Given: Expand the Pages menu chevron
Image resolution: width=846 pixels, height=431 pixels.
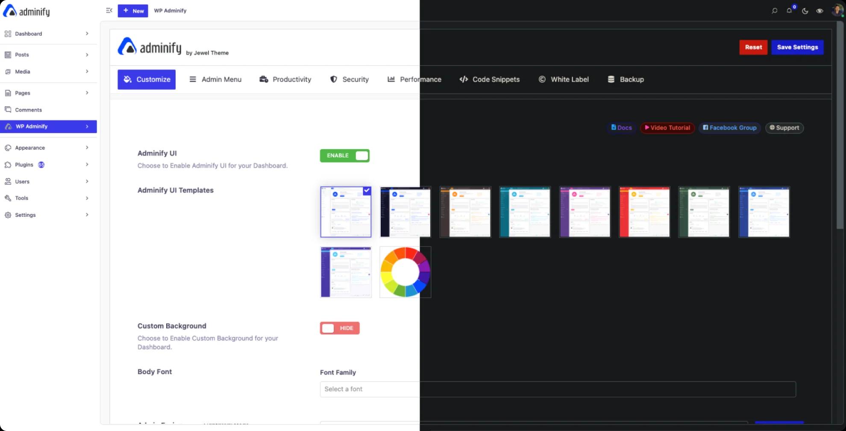Looking at the screenshot, I should [x=87, y=93].
